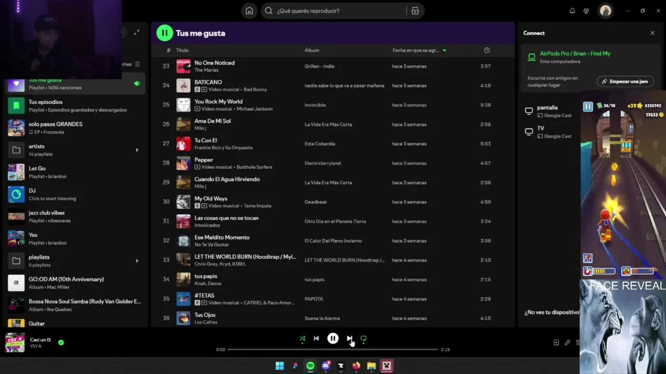Sort songs by 'Fecha en que se agregó' column
Viewport: 666px width, 374px height.
pos(419,50)
